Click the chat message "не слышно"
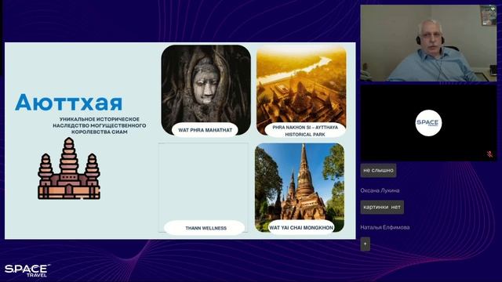The height and width of the screenshot is (282, 502). coord(378,171)
